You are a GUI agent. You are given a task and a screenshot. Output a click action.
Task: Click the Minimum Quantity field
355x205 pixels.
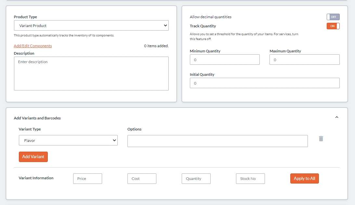click(225, 60)
